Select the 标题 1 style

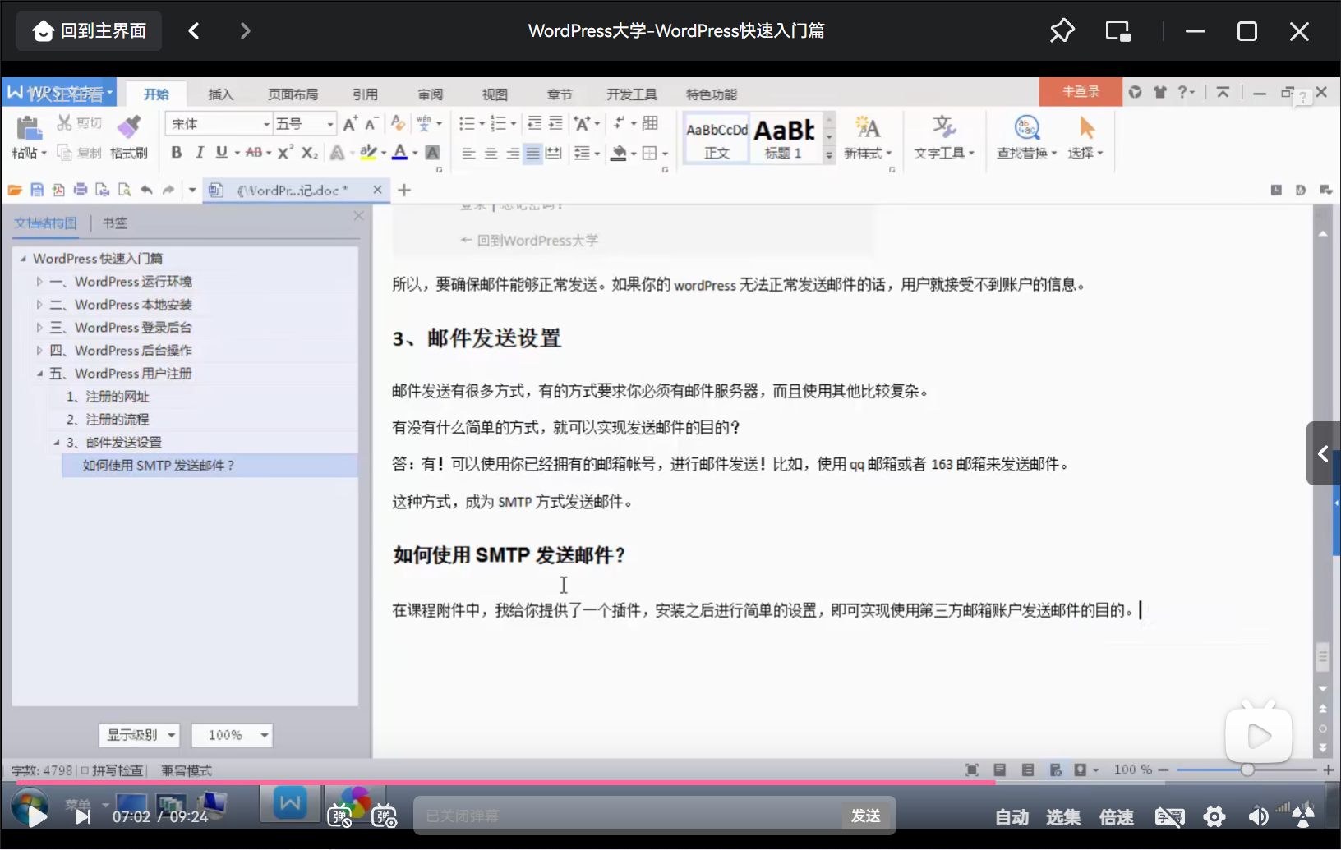tap(784, 138)
